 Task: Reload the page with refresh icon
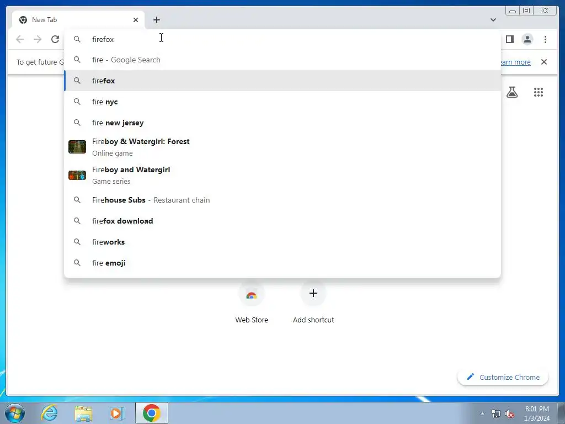point(55,39)
